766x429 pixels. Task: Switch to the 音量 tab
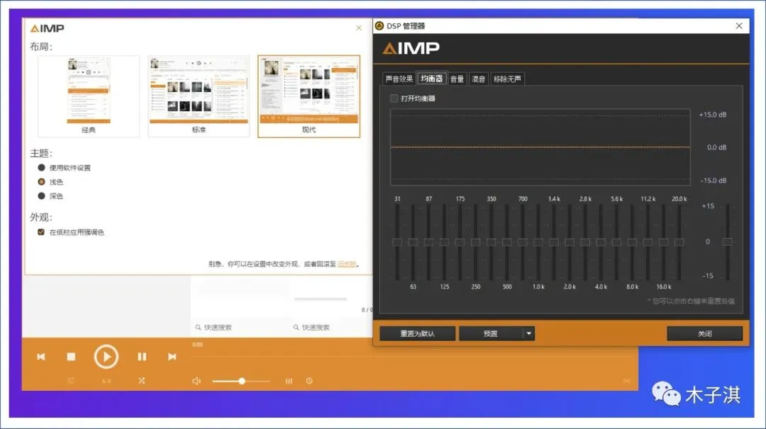point(457,79)
